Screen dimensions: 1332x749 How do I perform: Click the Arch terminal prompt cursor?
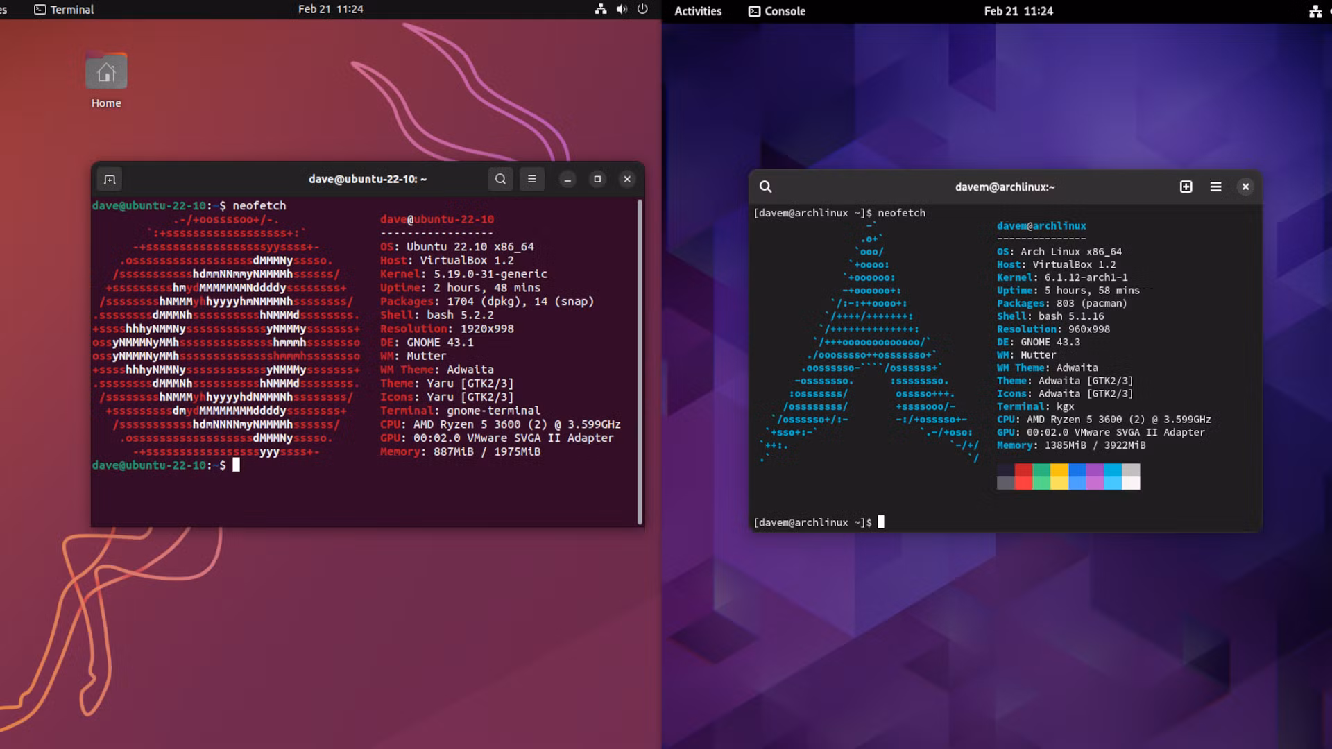click(x=882, y=522)
